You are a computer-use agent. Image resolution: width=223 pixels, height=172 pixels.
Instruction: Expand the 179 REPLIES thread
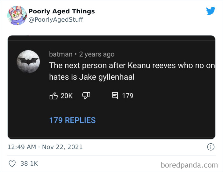pos(72,120)
